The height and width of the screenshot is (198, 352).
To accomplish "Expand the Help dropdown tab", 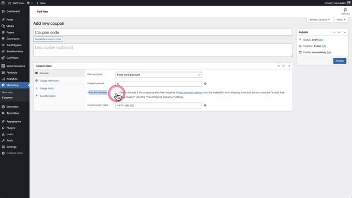I will click(x=341, y=20).
